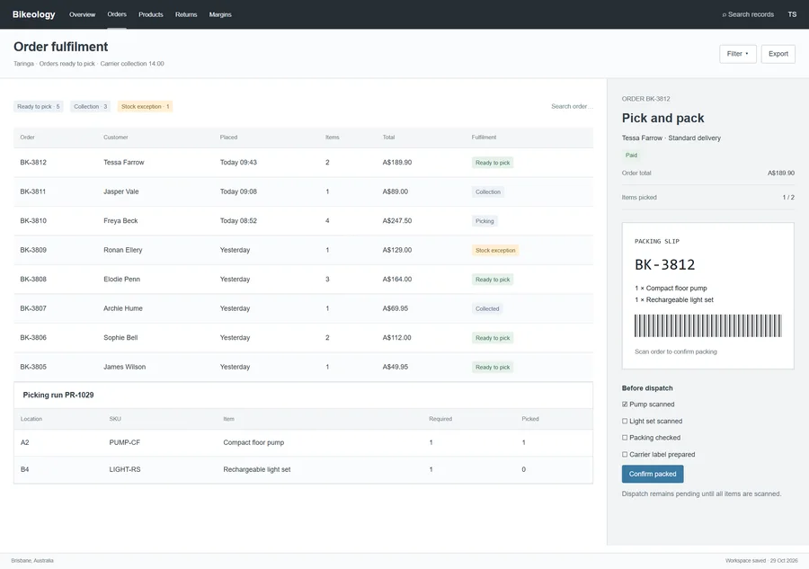This screenshot has width=809, height=569.
Task: Click Jasper Vale's Collection status badge
Action: click(488, 191)
